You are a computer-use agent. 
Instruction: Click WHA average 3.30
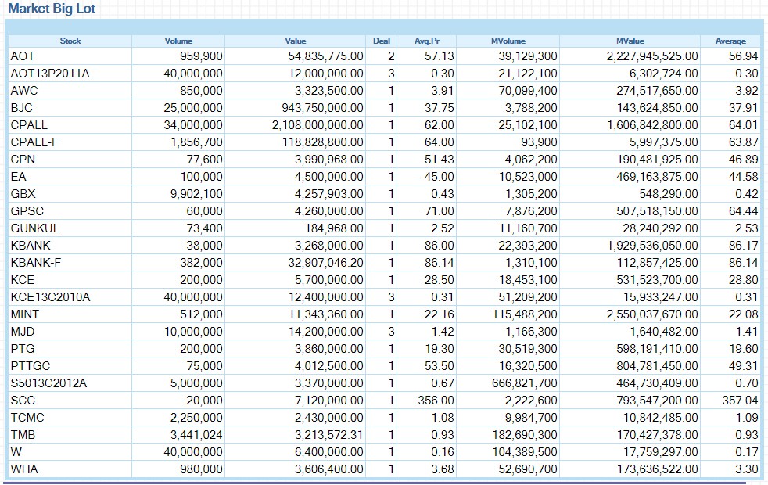tap(746, 469)
